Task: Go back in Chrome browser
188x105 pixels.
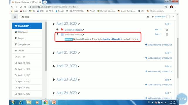Action: (12, 7)
